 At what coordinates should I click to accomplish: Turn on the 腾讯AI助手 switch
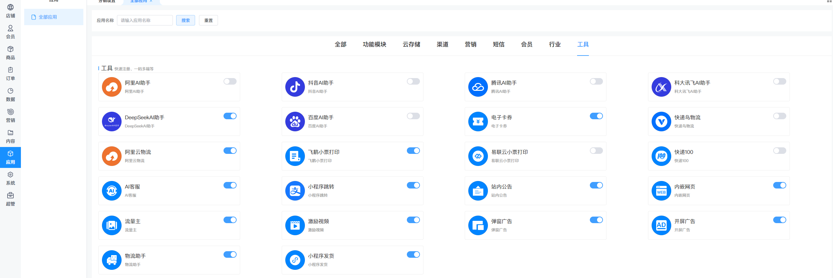[x=596, y=81]
